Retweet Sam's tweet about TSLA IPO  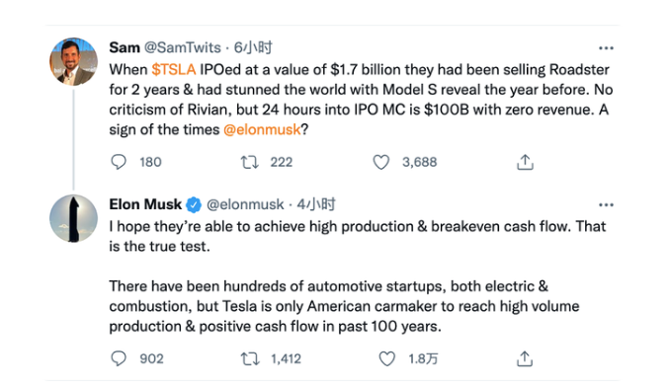click(250, 162)
